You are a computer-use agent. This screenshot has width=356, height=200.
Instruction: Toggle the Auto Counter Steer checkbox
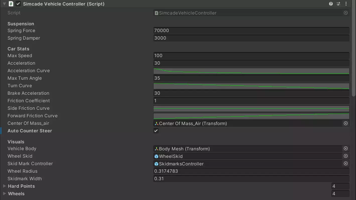[156, 131]
